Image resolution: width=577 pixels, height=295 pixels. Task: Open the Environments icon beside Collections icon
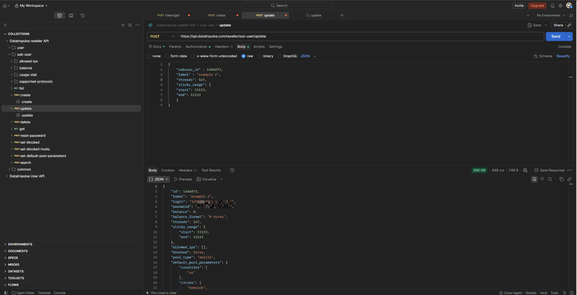pyautogui.click(x=71, y=15)
